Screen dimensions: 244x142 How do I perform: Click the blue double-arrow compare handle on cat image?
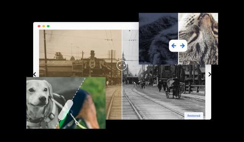178,46
